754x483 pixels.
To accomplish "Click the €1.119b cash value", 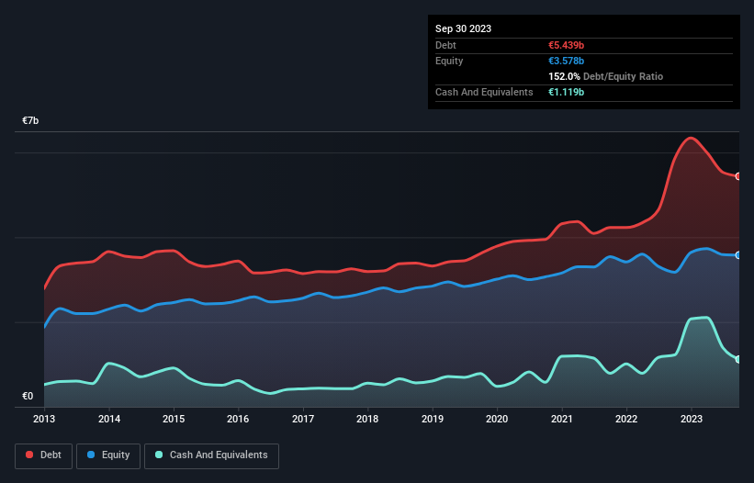I will click(x=566, y=92).
